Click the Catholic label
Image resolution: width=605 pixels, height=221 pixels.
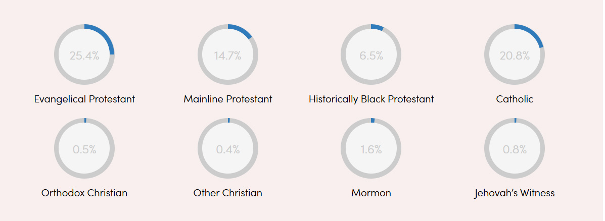tap(515, 99)
